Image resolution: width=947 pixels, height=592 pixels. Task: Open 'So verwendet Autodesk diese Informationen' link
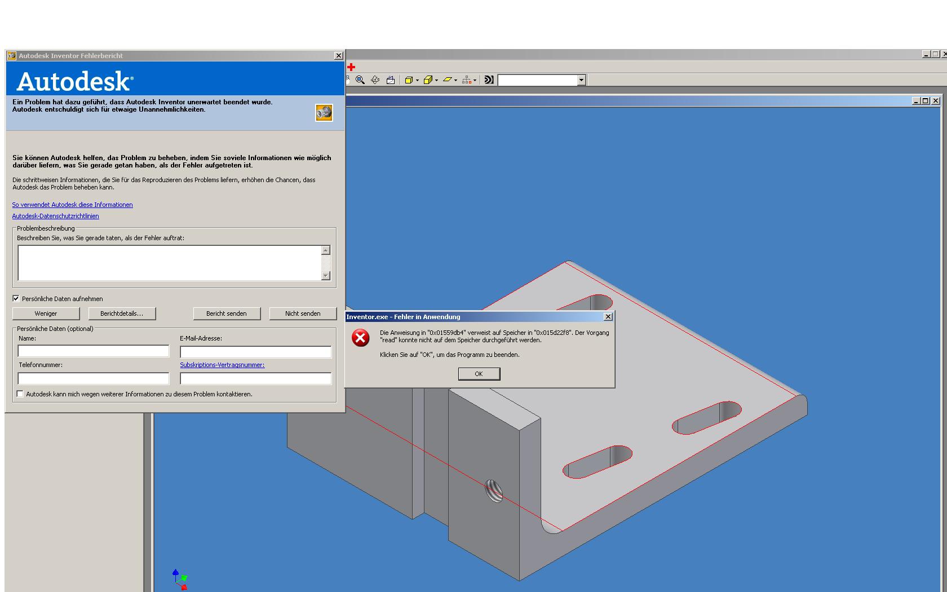point(73,205)
